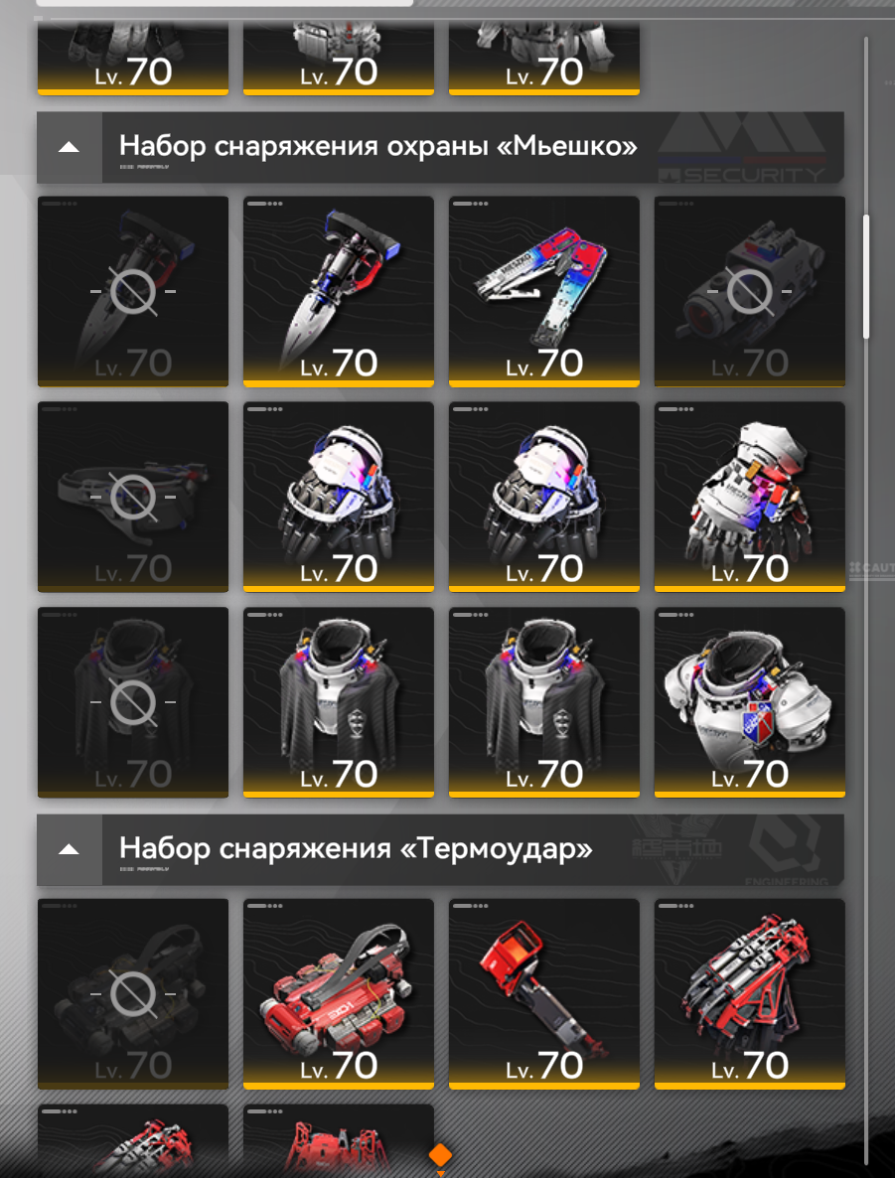Click the vertical scrollbar thumb
Screen dimensions: 895x1178
pyautogui.click(x=865, y=276)
